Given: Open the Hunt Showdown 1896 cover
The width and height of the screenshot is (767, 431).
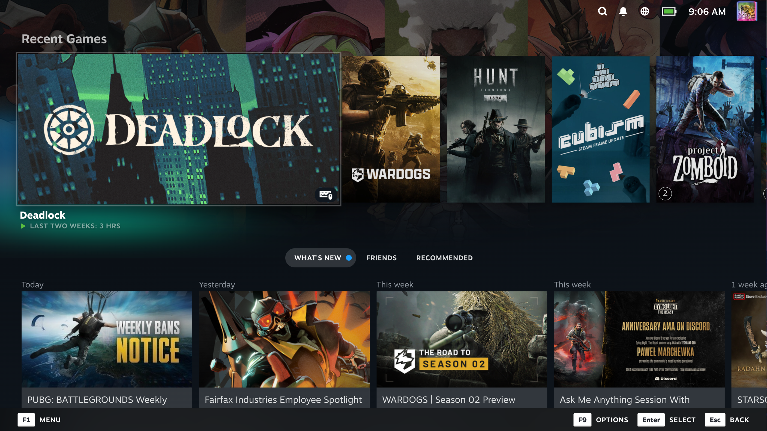Looking at the screenshot, I should (496, 129).
